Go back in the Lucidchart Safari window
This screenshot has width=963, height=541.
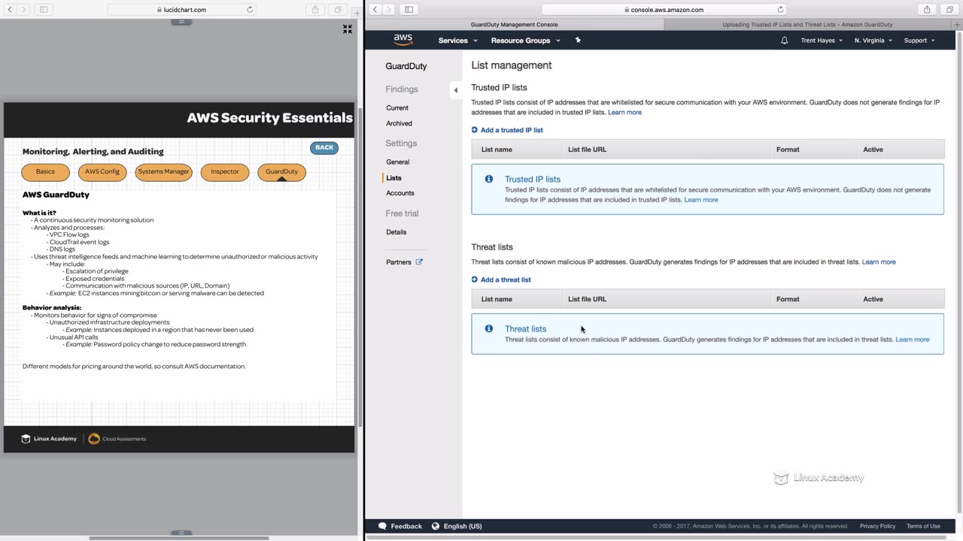11,10
